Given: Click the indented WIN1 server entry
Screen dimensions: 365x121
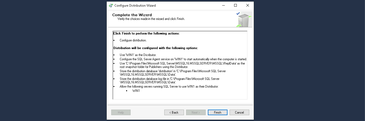Looking at the screenshot, I should pyautogui.click(x=136, y=91).
